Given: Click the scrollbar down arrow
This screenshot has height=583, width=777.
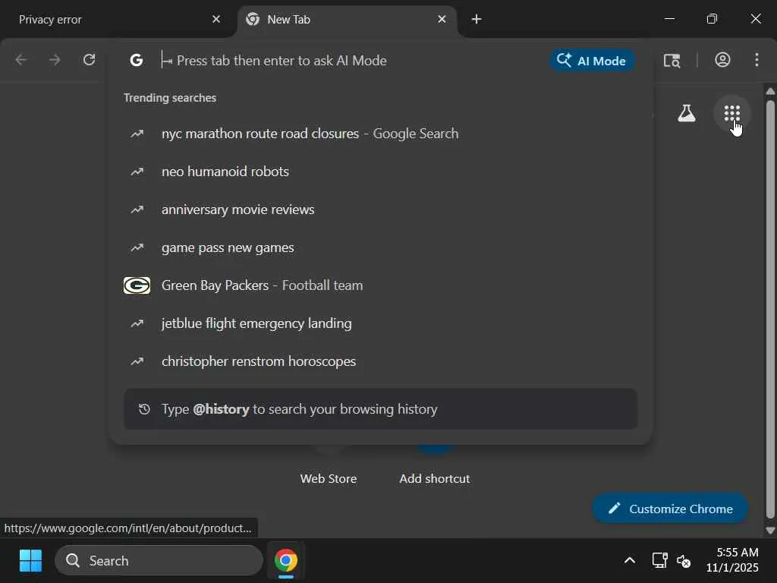Looking at the screenshot, I should pos(770,530).
